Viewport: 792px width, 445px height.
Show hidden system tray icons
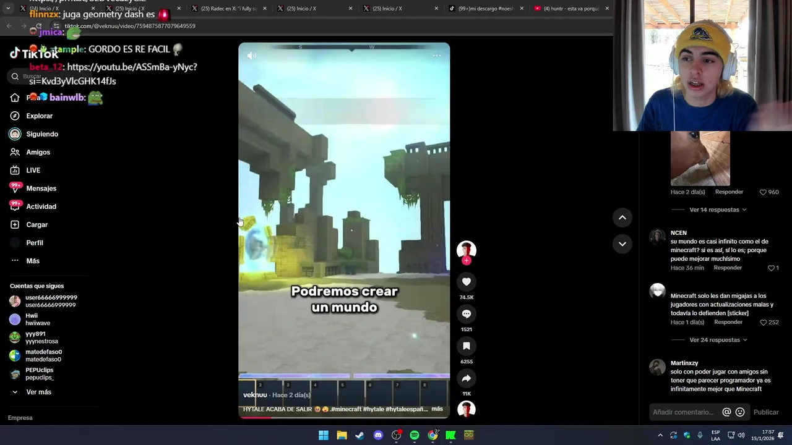660,435
